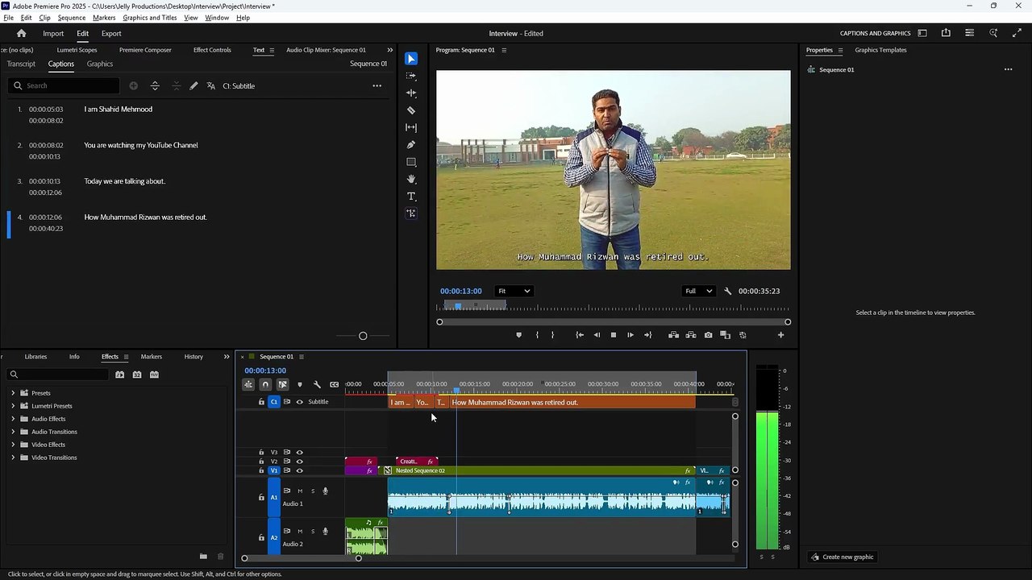1032x580 pixels.
Task: Click the split caption icon
Action: 155,85
